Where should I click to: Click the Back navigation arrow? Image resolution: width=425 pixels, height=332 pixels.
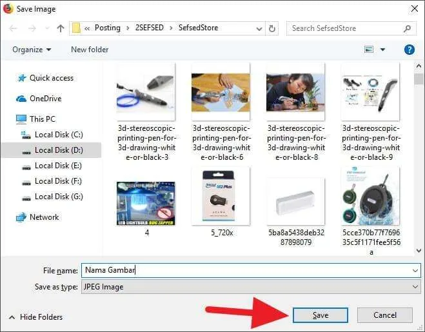13,28
